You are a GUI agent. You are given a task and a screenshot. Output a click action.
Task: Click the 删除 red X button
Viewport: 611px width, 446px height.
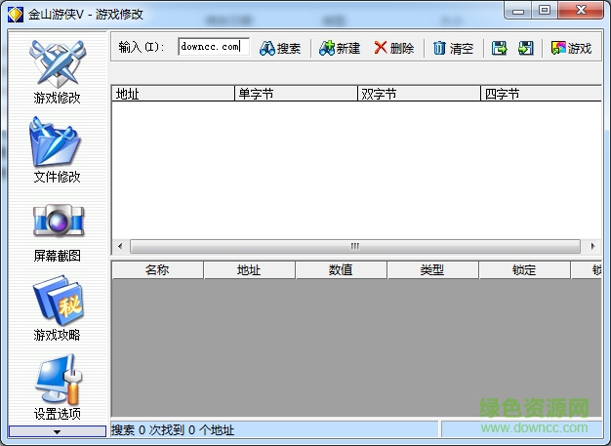393,48
